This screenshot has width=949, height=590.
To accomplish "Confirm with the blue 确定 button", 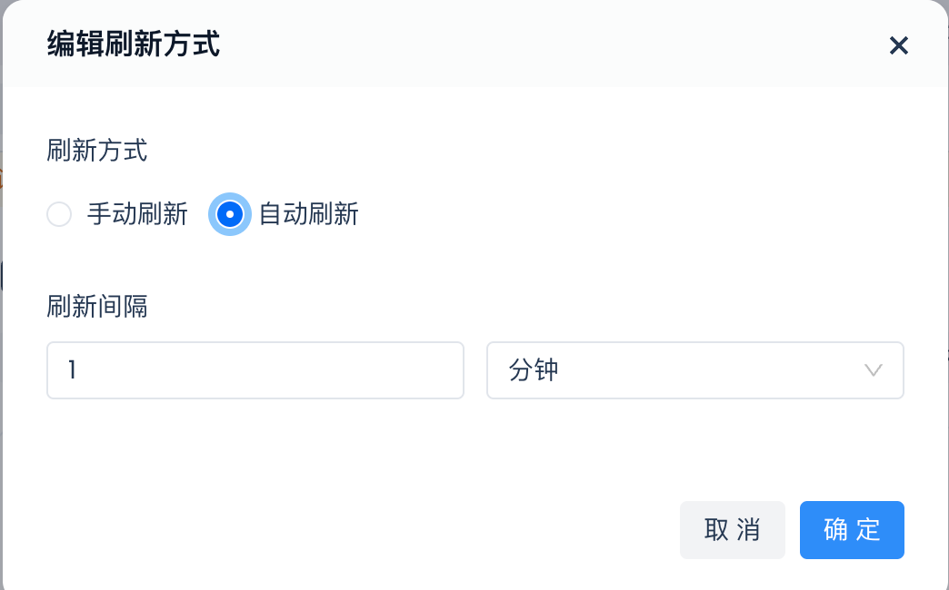I will 852,530.
